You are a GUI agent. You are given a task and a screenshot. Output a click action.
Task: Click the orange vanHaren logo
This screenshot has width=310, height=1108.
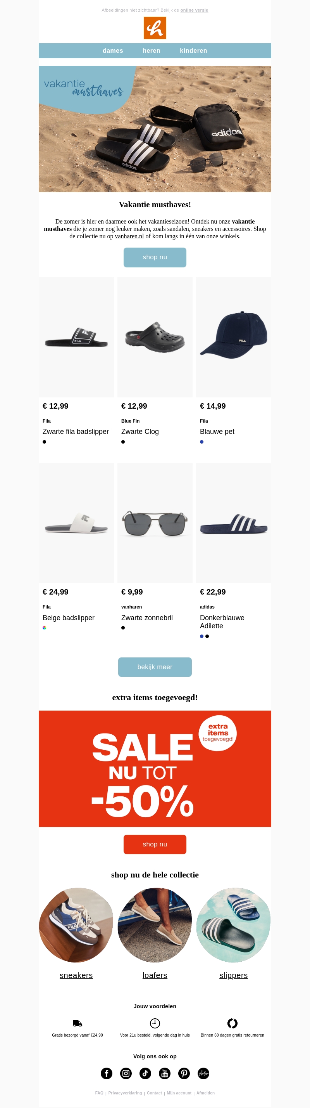click(155, 28)
